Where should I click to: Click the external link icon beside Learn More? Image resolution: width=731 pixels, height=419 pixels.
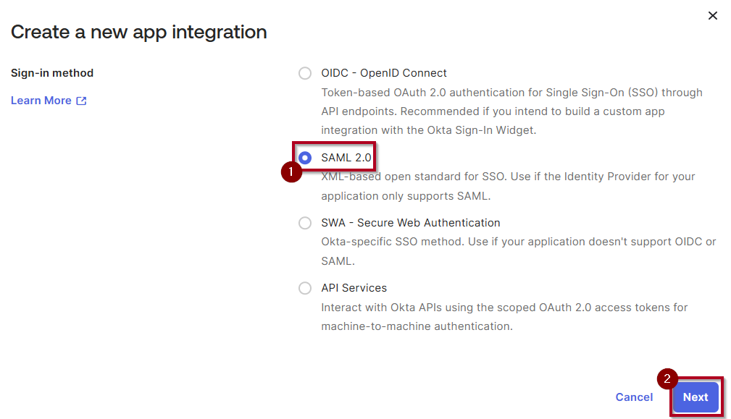click(x=83, y=100)
